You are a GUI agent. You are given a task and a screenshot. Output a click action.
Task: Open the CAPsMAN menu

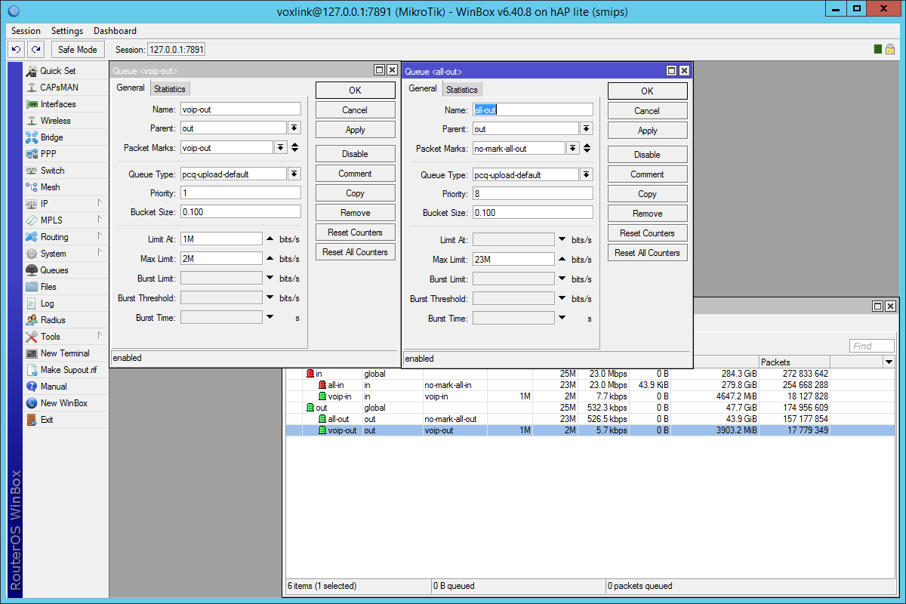coord(58,88)
